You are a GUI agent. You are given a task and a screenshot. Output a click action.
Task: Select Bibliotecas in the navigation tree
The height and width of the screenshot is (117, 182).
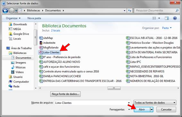(18, 53)
